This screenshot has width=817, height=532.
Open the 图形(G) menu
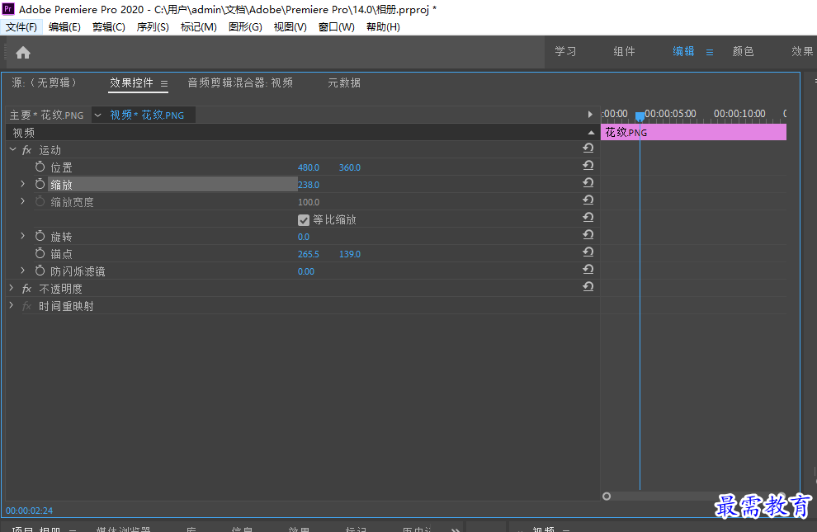coord(245,27)
